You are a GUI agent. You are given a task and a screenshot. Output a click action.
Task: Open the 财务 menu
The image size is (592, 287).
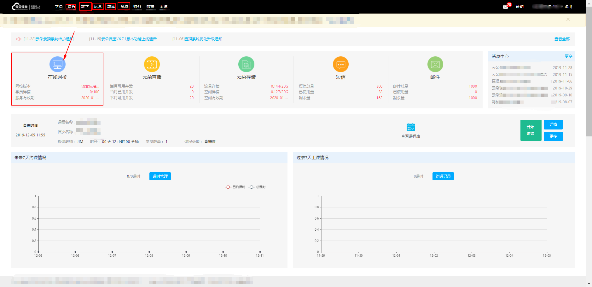click(137, 7)
